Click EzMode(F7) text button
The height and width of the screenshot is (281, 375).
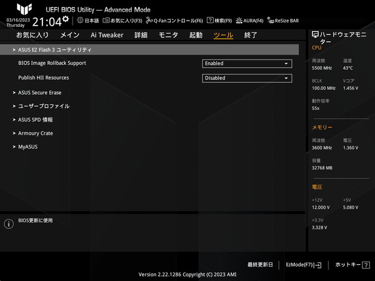[x=299, y=265]
